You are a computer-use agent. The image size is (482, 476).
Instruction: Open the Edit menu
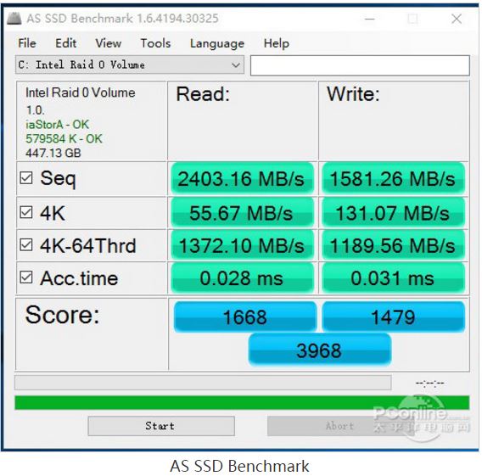pyautogui.click(x=66, y=43)
